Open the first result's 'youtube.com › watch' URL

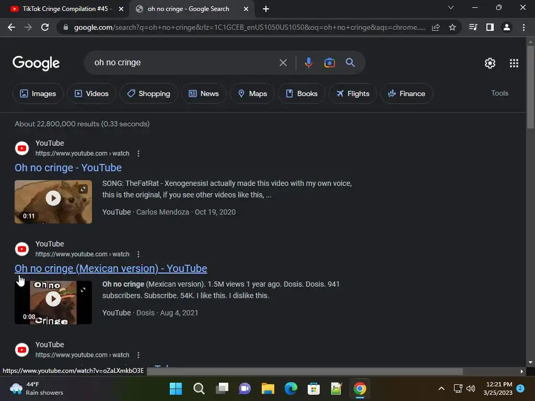pos(82,154)
